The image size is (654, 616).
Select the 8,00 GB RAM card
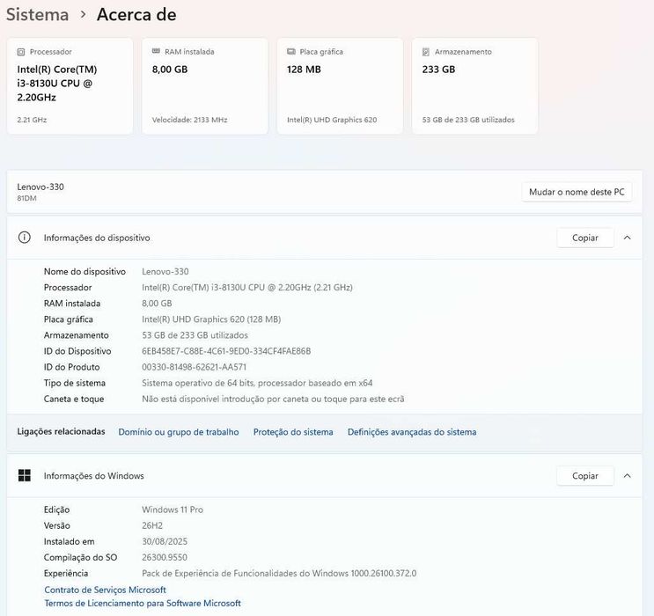pyautogui.click(x=205, y=86)
